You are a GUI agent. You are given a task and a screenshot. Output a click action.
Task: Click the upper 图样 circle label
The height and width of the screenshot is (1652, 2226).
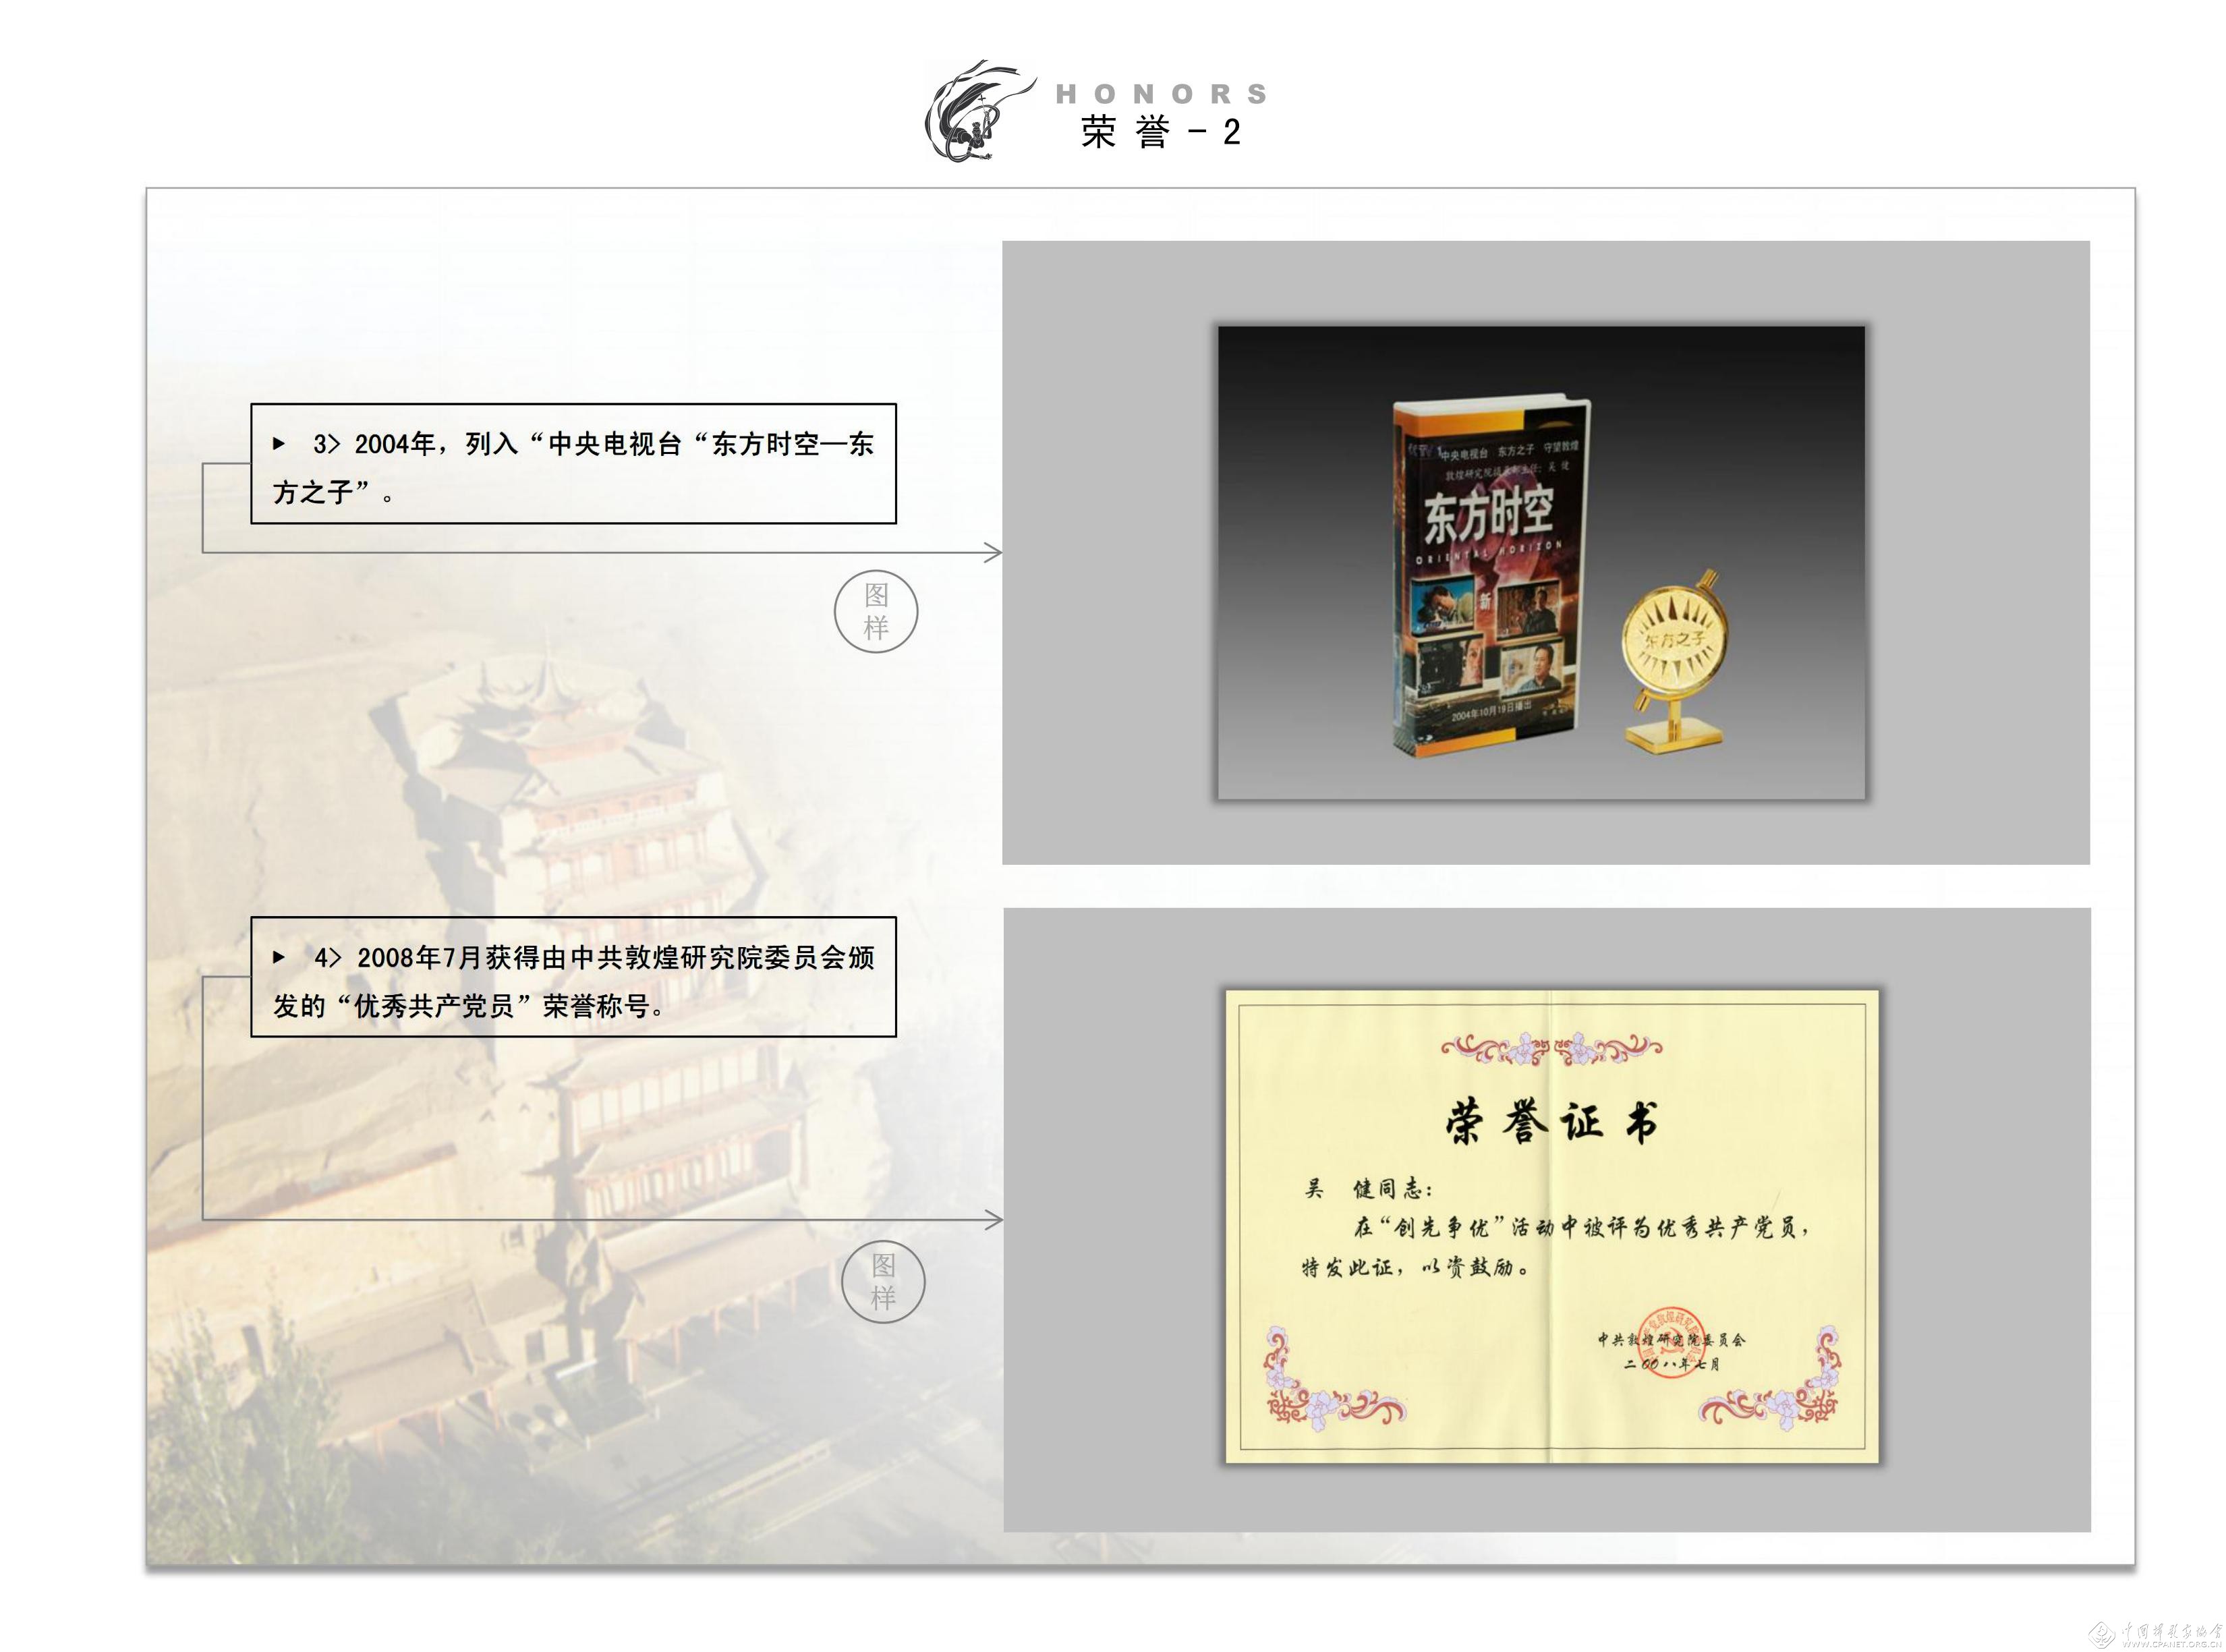876,611
